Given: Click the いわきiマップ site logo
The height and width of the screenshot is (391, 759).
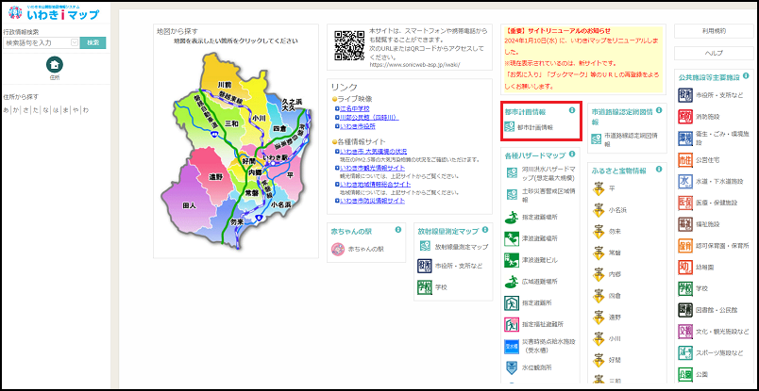Looking at the screenshot, I should tap(54, 12).
